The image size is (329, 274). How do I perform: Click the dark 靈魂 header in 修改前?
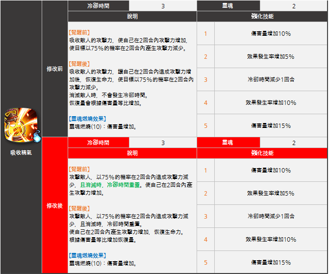[228, 6]
